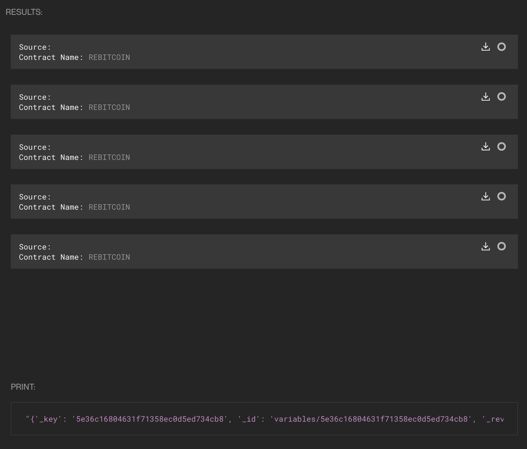Click REBITCOIN name in the second result
The width and height of the screenshot is (527, 449).
[x=109, y=108]
